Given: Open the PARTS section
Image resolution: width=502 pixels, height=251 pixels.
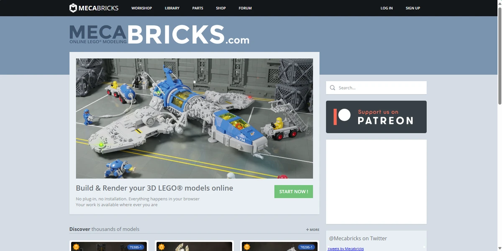Looking at the screenshot, I should point(197,8).
